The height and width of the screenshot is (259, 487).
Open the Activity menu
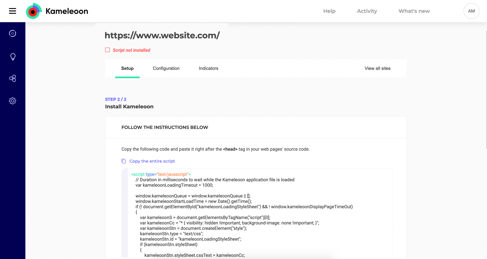367,11
